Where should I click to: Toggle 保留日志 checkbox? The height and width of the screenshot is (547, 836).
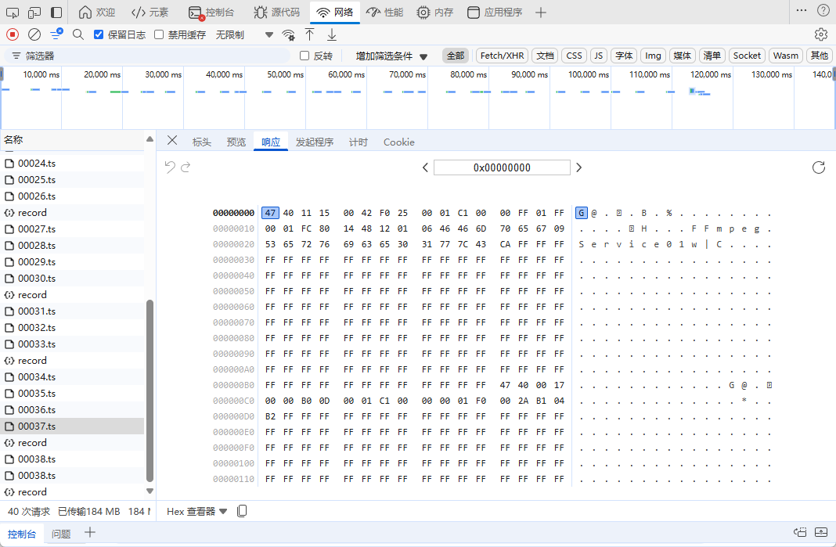(98, 34)
